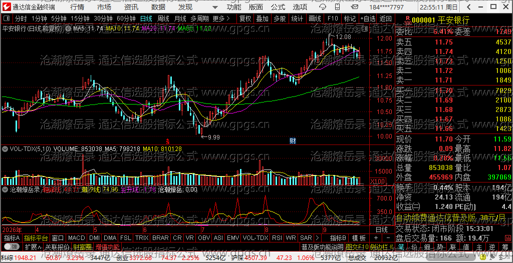Open the 选项 menu
The image size is (513, 263).
click(x=300, y=7)
